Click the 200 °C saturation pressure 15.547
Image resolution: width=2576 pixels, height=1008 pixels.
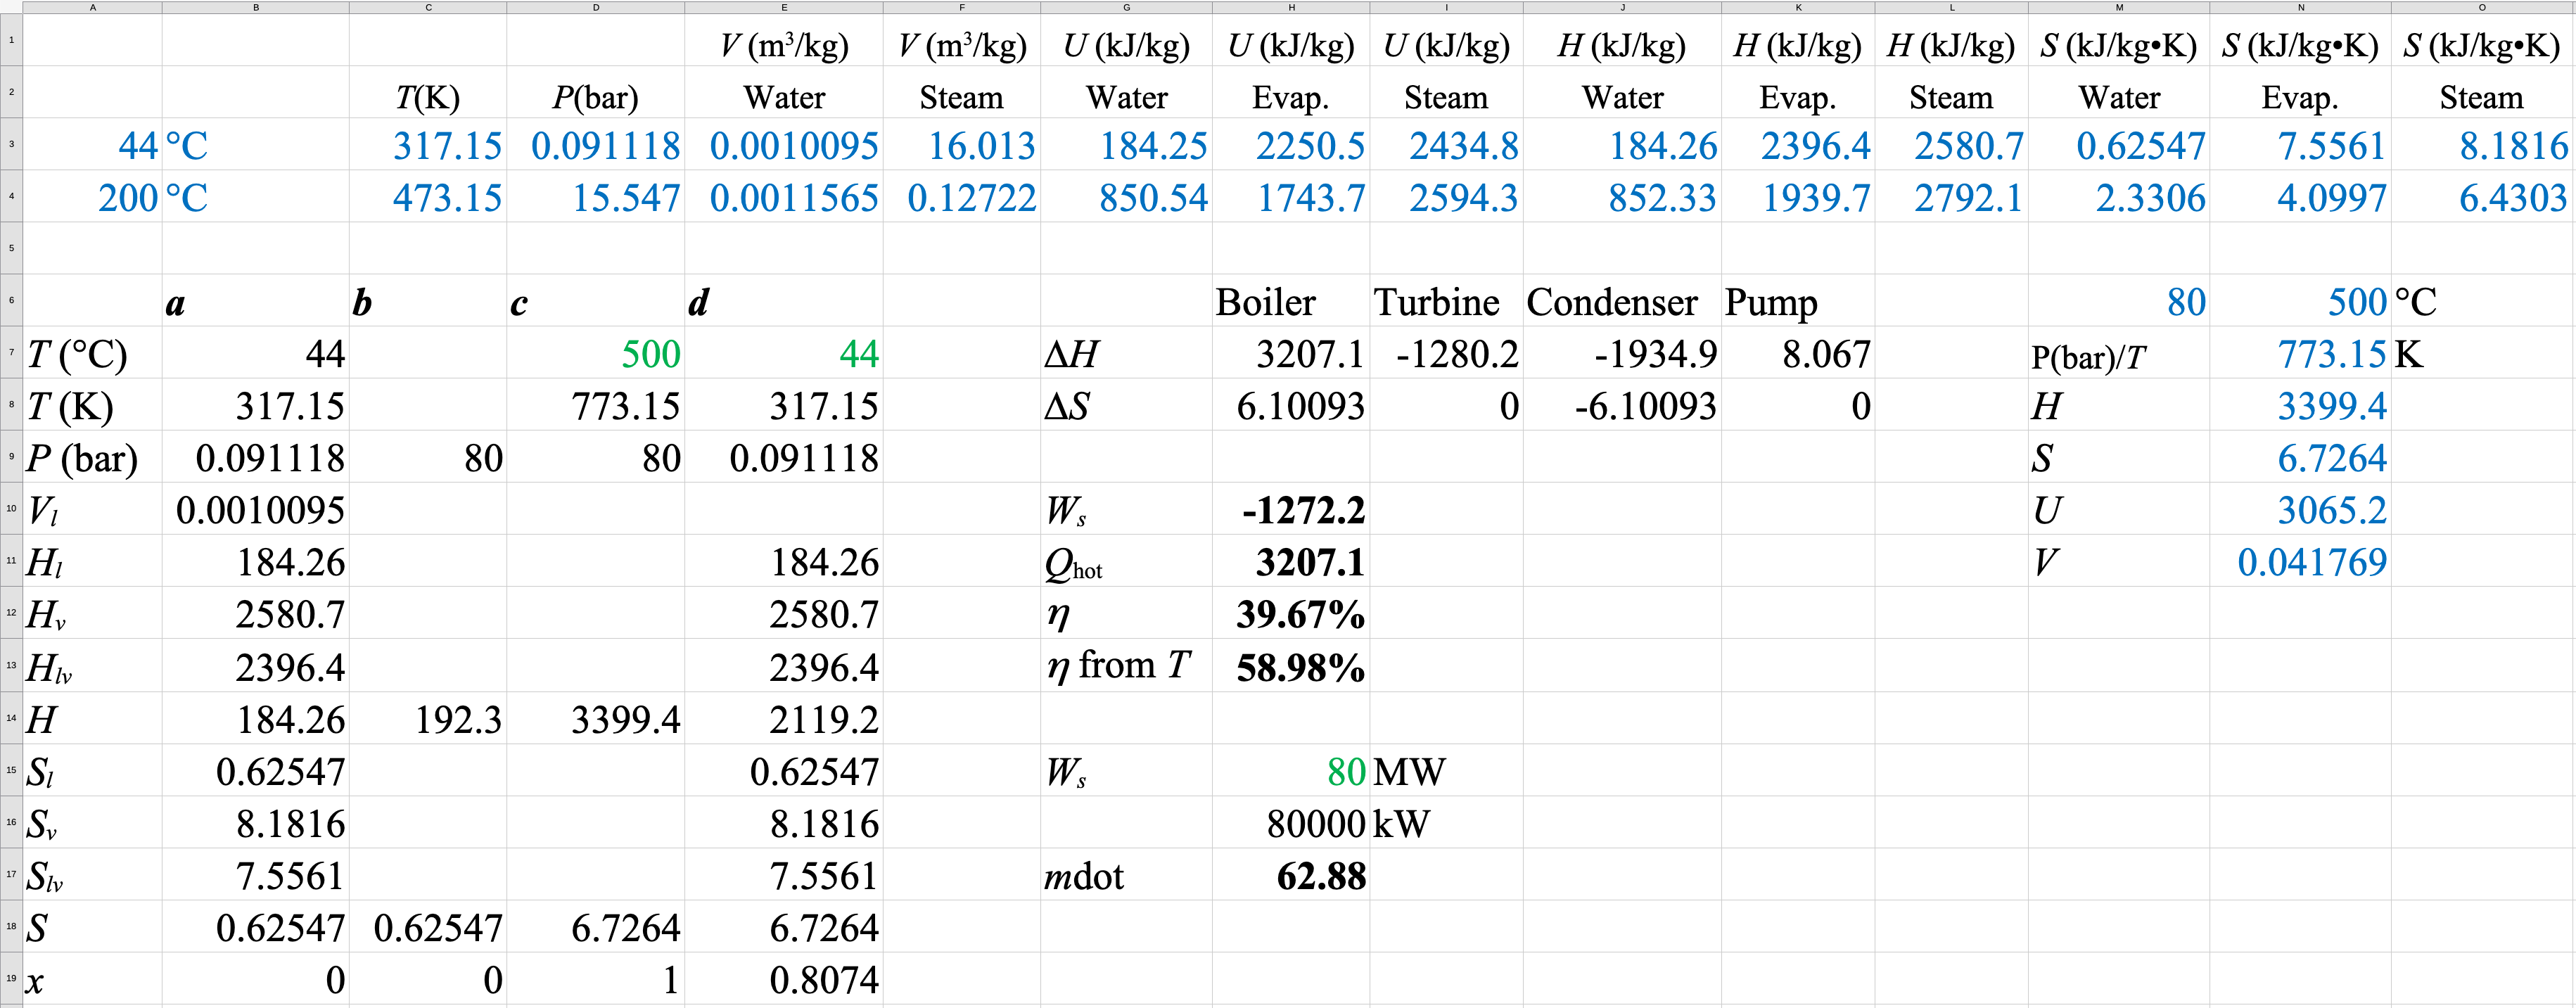(x=625, y=198)
